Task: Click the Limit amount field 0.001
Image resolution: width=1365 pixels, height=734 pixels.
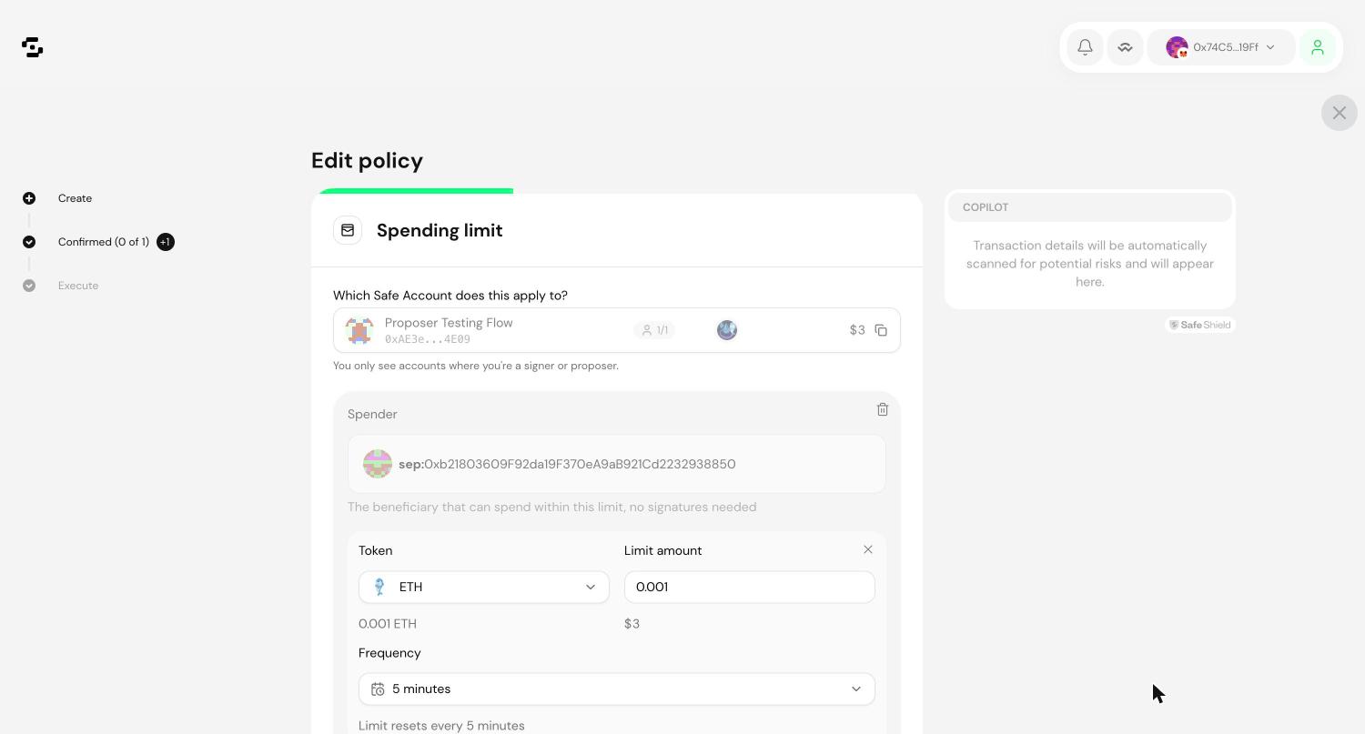Action: pos(750,587)
